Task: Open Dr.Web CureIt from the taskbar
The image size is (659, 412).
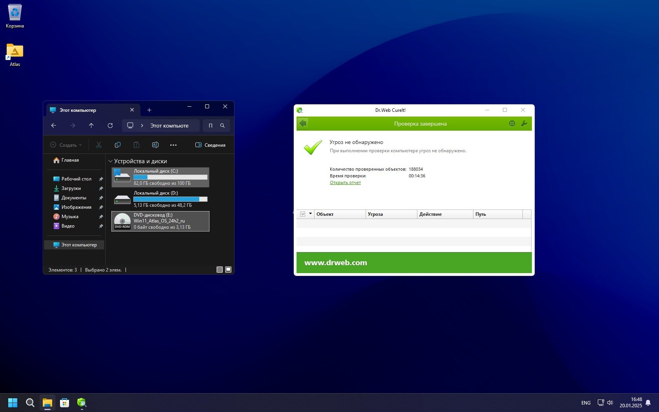Action: point(82,403)
